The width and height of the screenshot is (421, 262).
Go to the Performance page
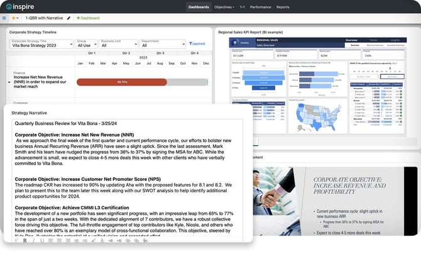(x=260, y=7)
